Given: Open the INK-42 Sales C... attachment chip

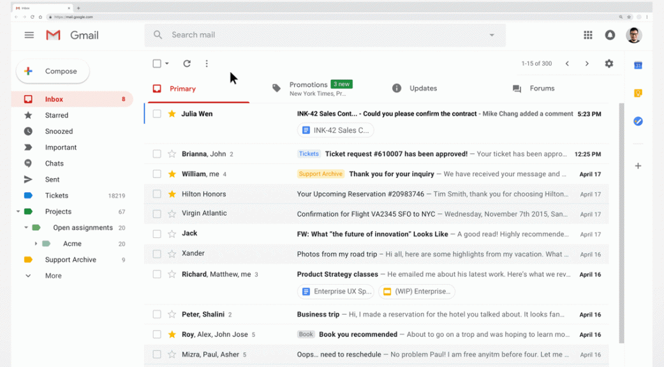Looking at the screenshot, I should coord(336,130).
